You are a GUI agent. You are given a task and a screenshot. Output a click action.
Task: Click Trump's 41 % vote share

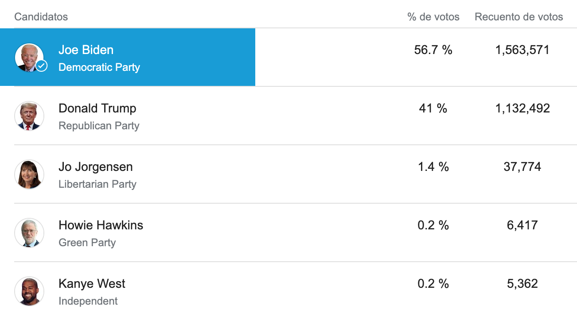tap(433, 108)
